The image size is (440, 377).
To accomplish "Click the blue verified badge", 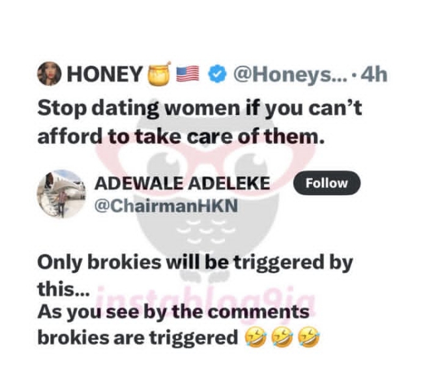I will tap(218, 74).
